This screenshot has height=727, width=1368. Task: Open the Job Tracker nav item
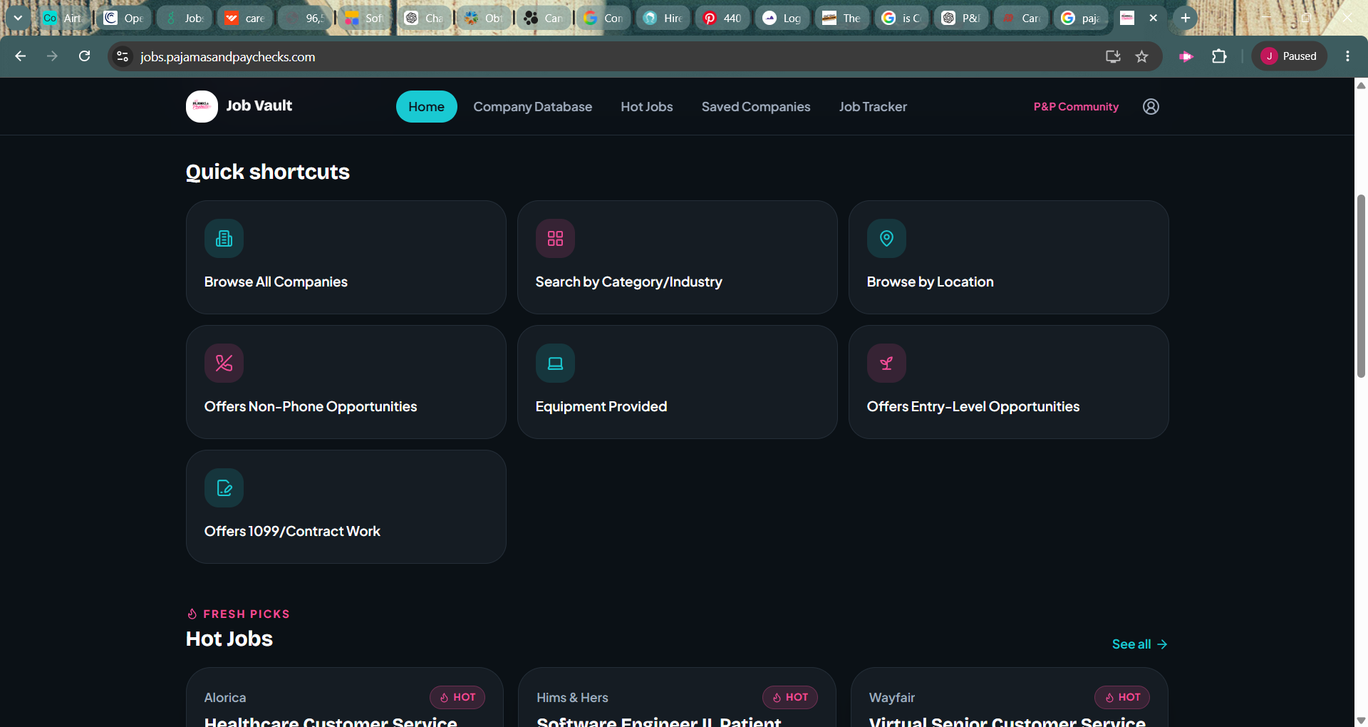[873, 106]
